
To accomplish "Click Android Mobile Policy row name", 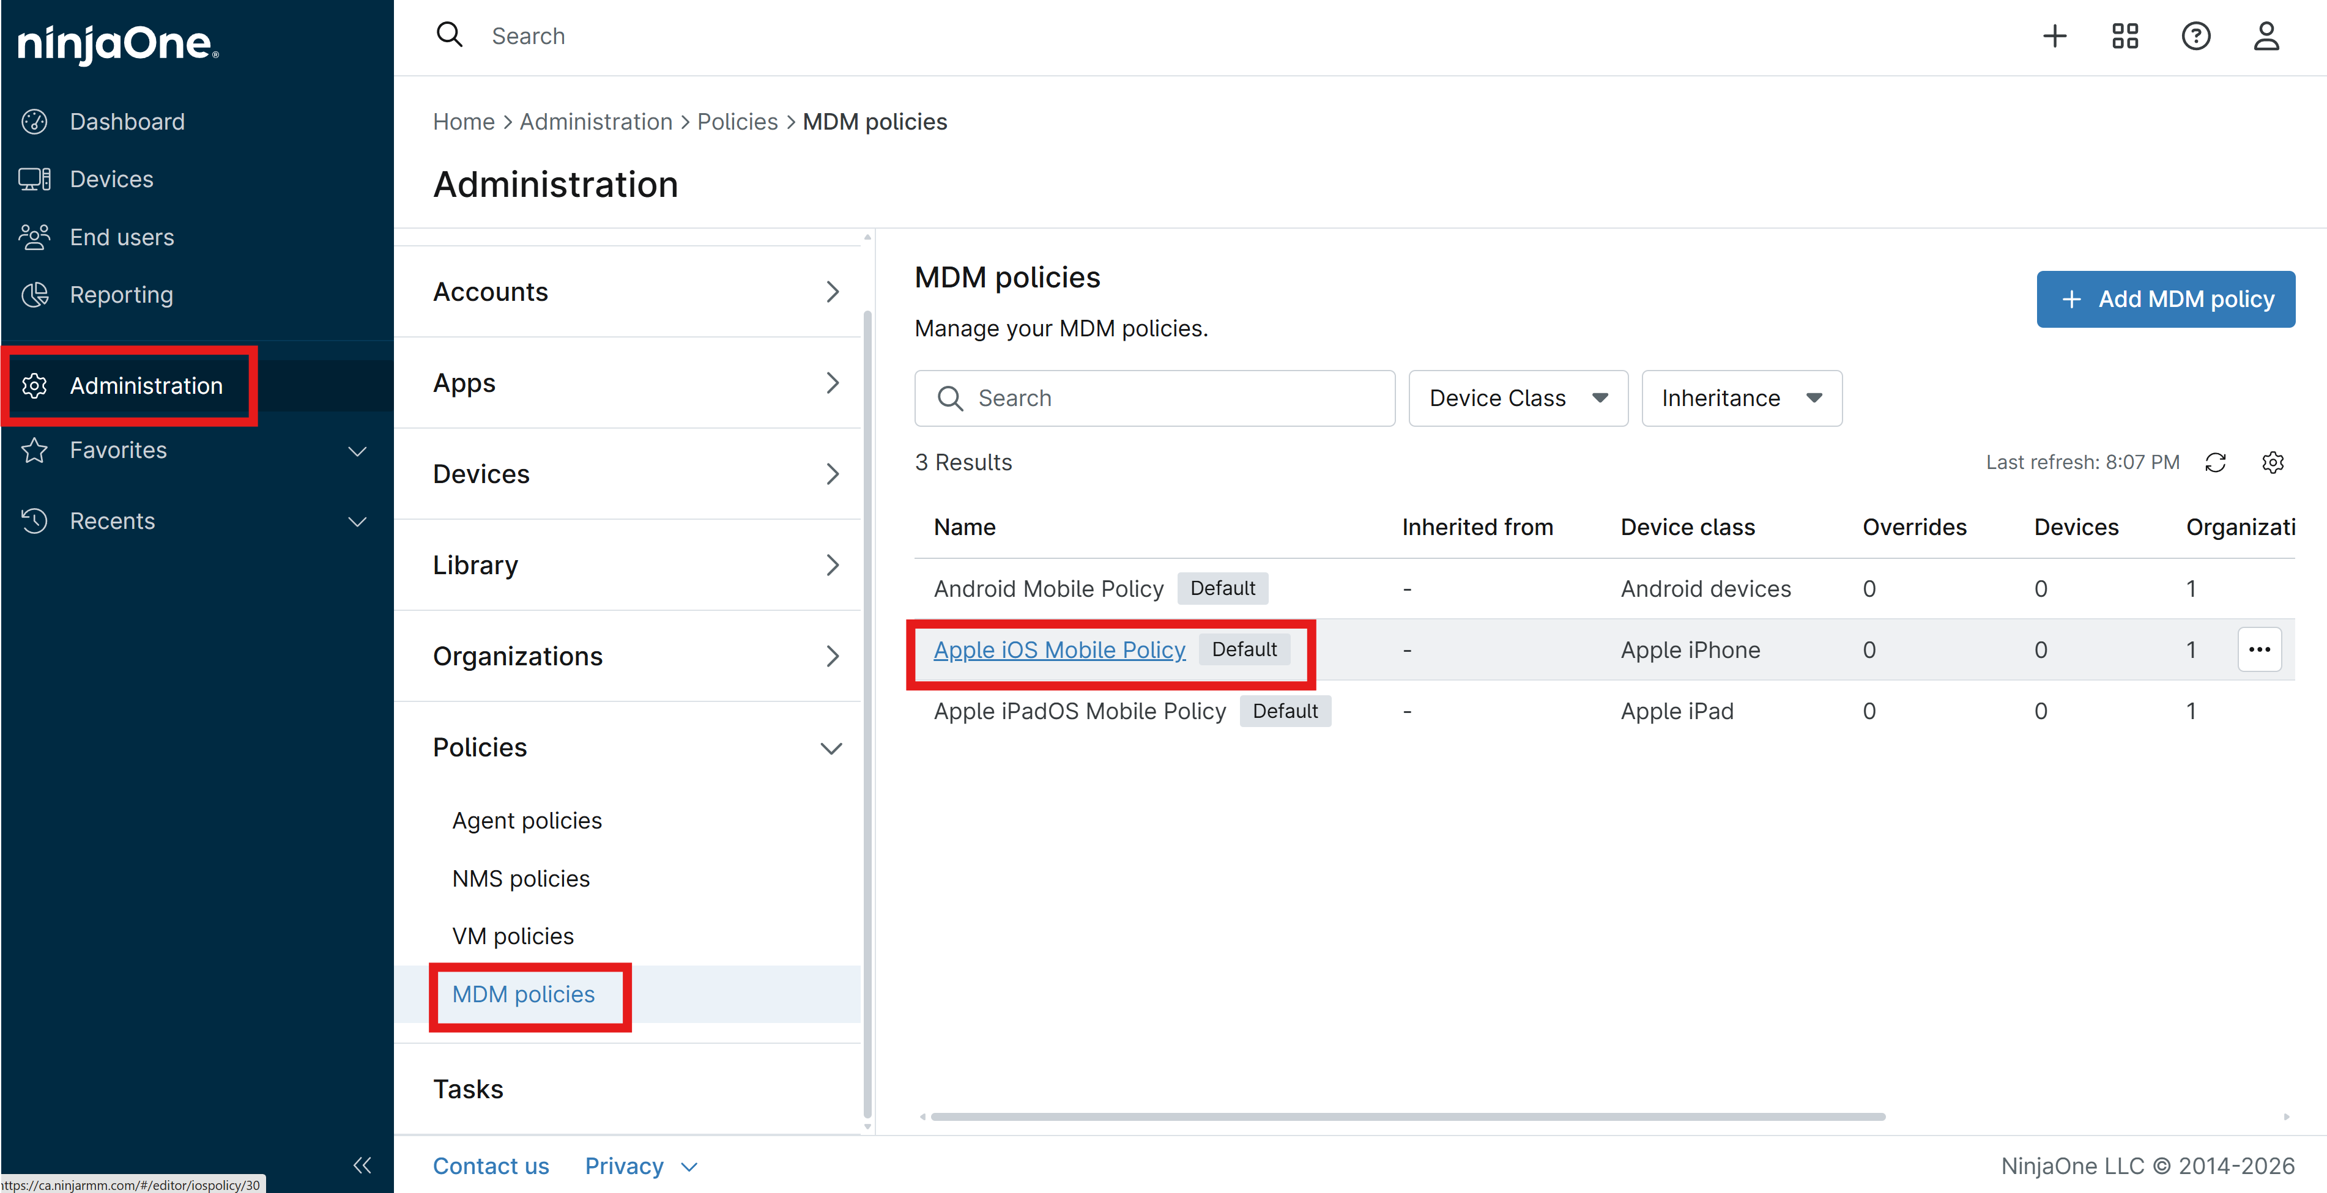I will point(1048,589).
